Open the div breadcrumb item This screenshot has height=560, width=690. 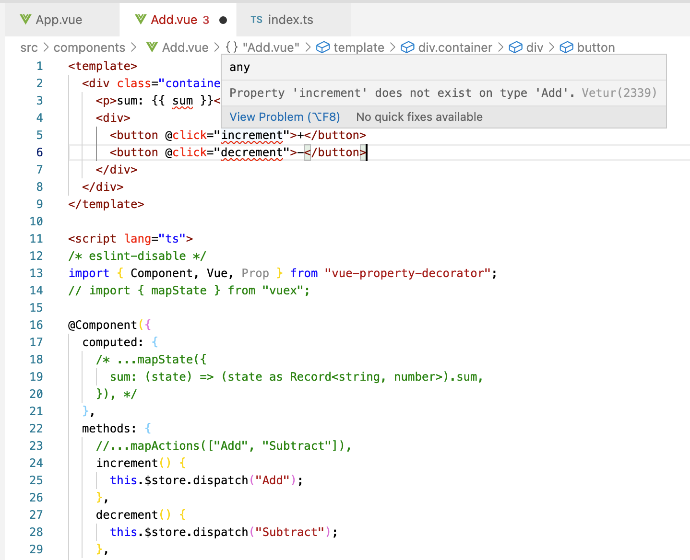tap(535, 47)
